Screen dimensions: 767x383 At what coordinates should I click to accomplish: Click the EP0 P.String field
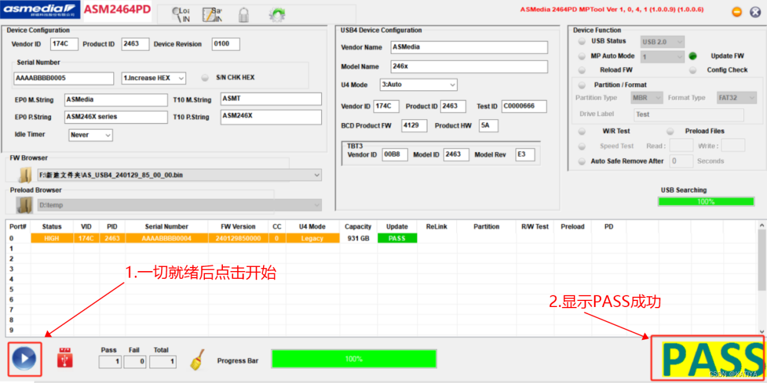[x=116, y=117]
